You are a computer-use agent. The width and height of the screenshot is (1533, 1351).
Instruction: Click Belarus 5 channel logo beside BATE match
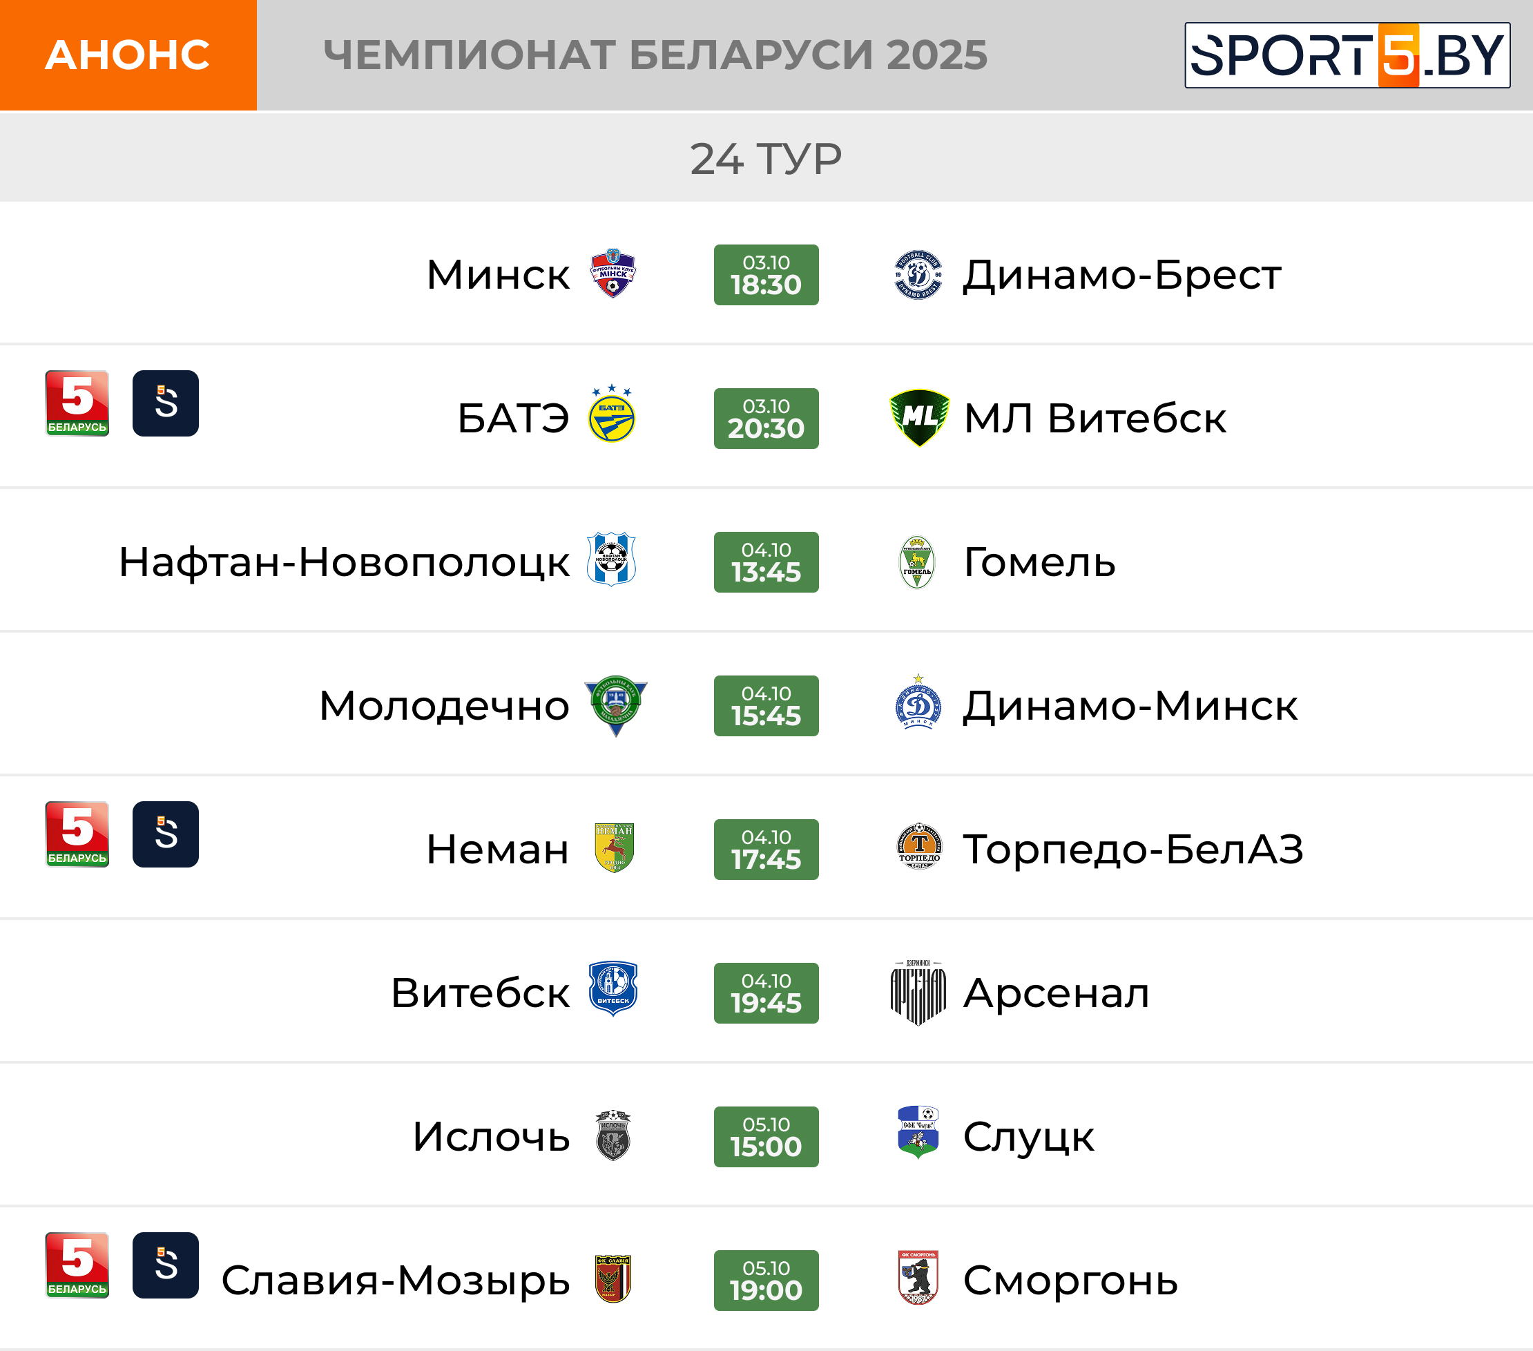point(77,403)
